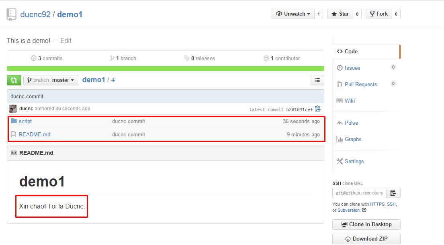Click the Pull Requests counter badge
Image resolution: width=444 pixels, height=245 pixels.
pos(393,83)
